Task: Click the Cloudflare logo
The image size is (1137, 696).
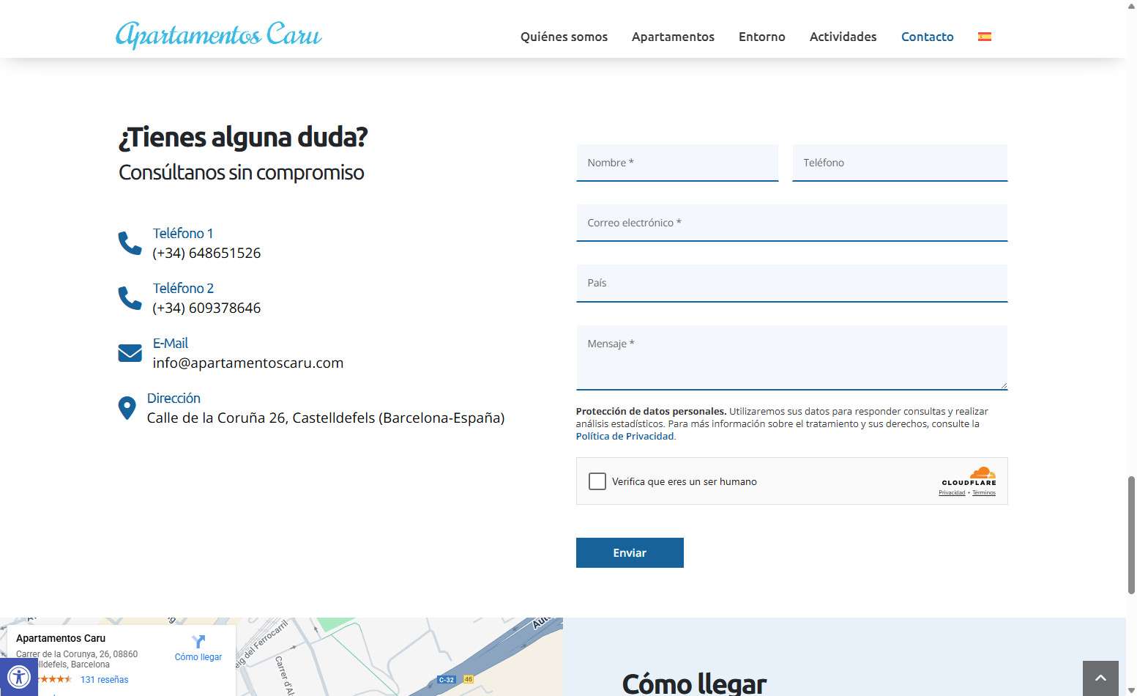Action: (x=969, y=475)
